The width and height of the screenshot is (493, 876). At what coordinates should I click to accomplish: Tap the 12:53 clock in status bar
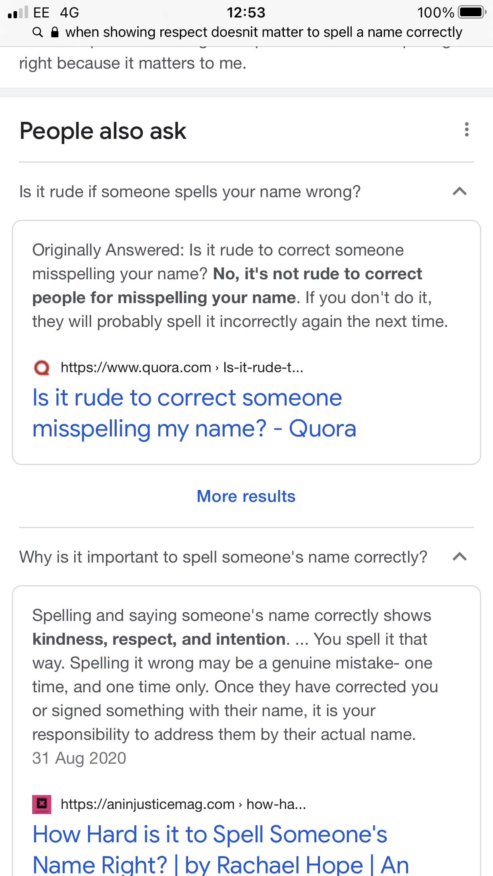coord(246,12)
